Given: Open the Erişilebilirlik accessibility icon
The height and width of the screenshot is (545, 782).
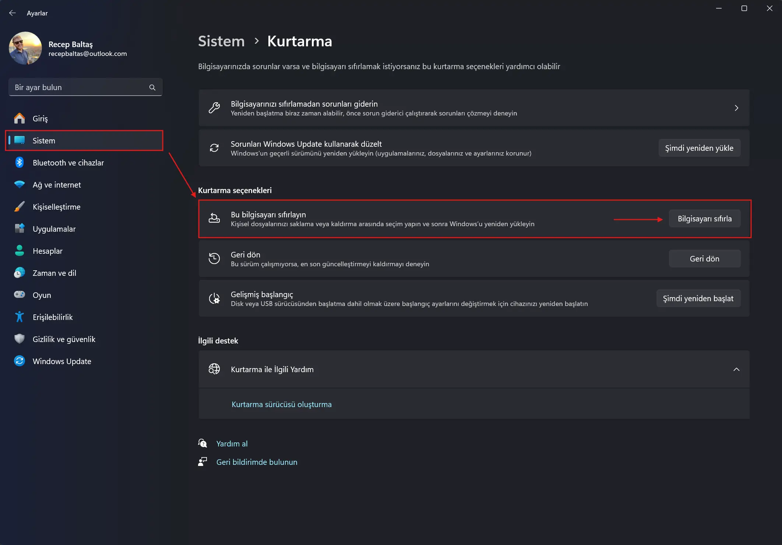Looking at the screenshot, I should tap(20, 317).
